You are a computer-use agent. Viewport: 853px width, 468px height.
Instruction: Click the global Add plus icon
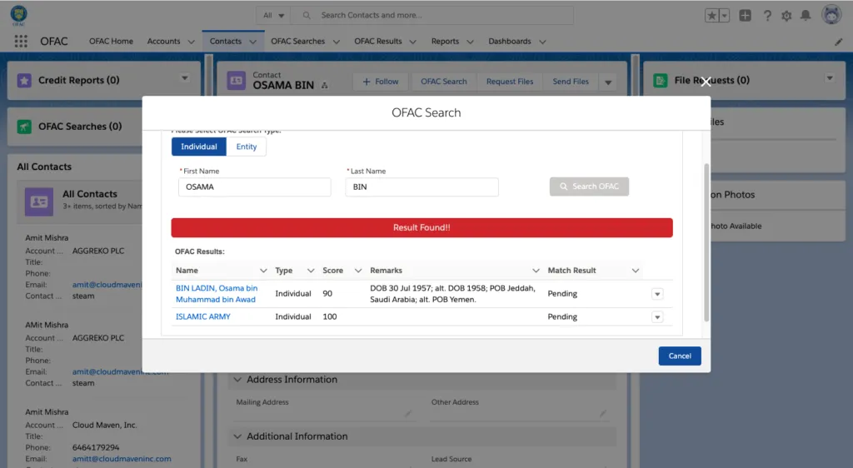(x=746, y=16)
